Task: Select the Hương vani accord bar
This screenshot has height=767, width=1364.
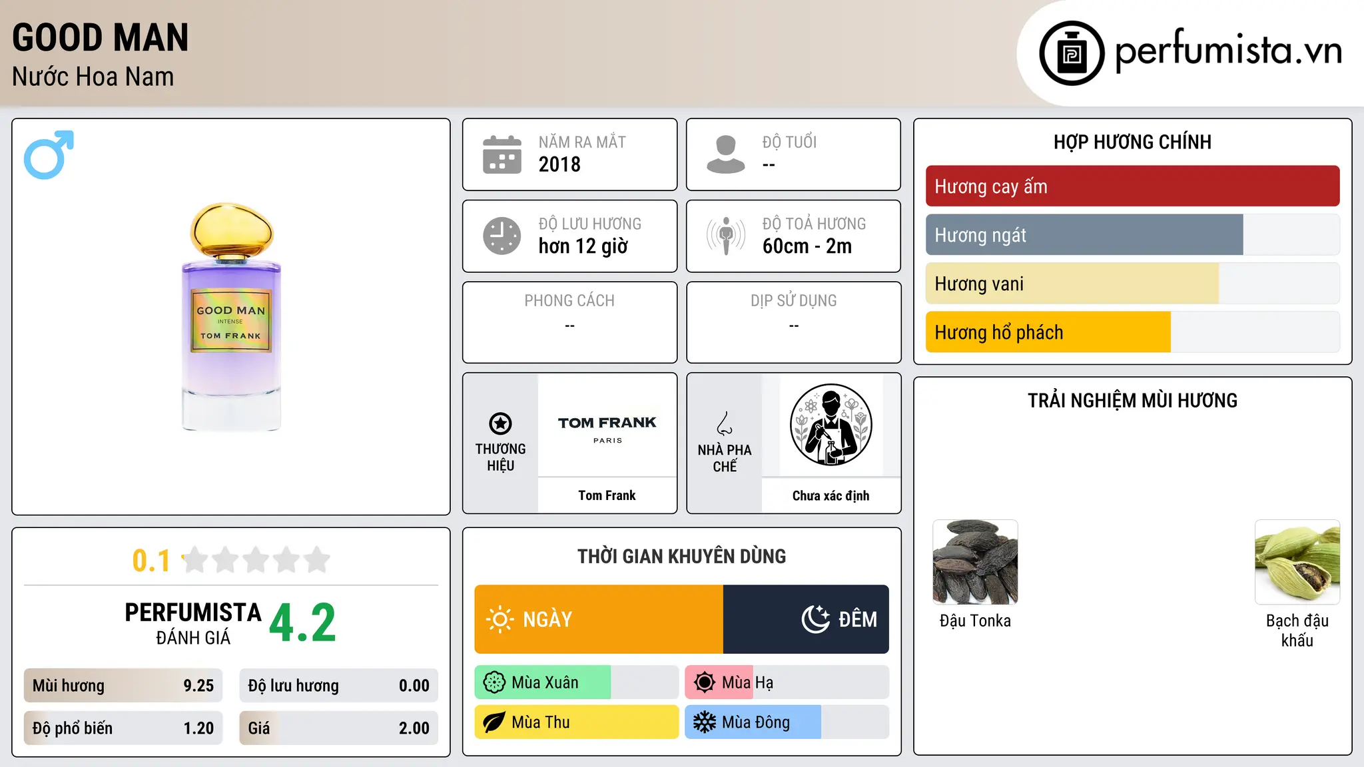Action: coord(1132,284)
